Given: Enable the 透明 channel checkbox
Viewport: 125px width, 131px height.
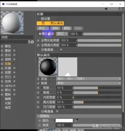Looking at the screenshot, I should (x=14, y=59).
